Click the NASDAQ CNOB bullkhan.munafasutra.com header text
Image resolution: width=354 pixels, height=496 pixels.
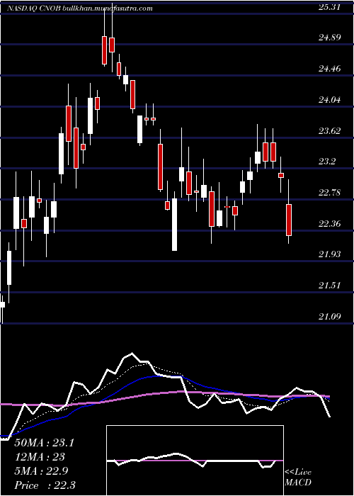click(79, 9)
